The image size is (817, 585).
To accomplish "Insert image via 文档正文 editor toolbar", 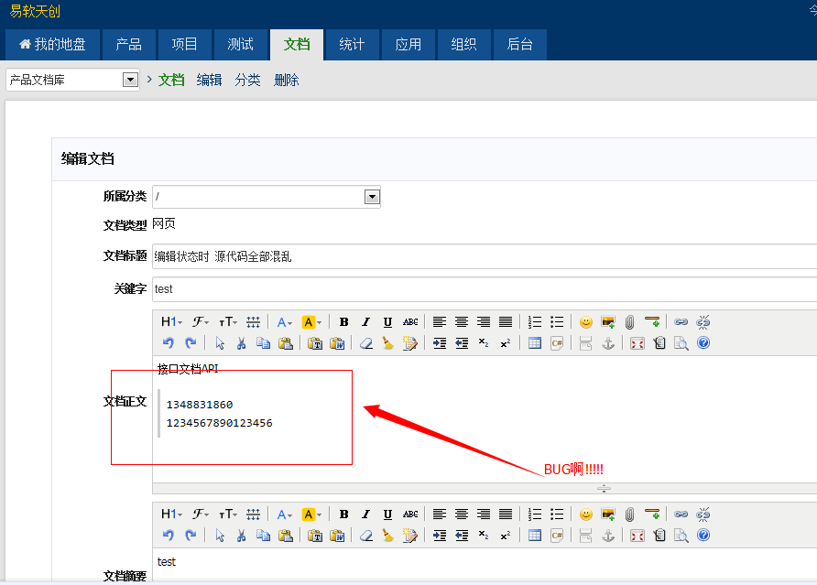I will (607, 322).
